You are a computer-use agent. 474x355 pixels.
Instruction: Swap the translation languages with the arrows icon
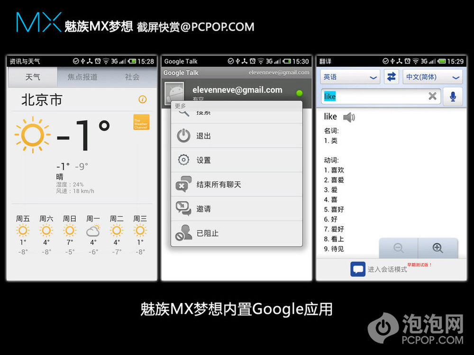[391, 77]
